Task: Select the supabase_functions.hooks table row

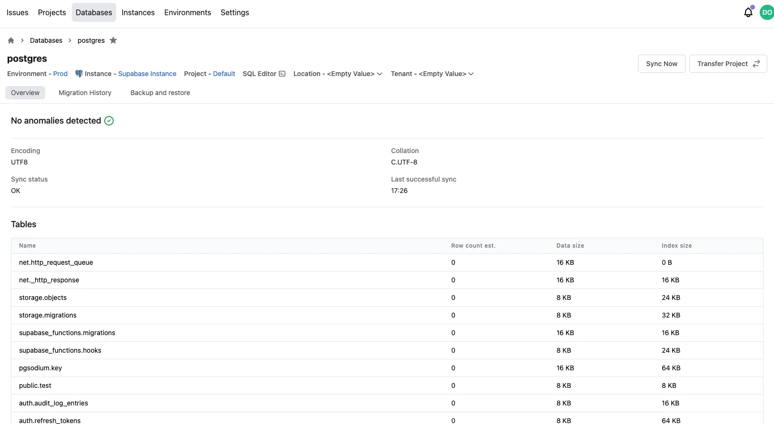Action: coord(387,350)
